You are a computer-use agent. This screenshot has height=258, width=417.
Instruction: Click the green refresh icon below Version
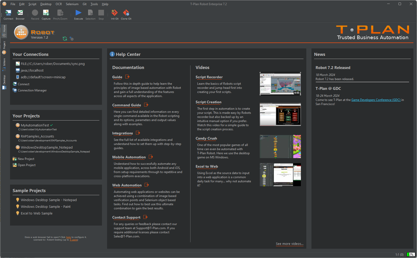point(65,39)
